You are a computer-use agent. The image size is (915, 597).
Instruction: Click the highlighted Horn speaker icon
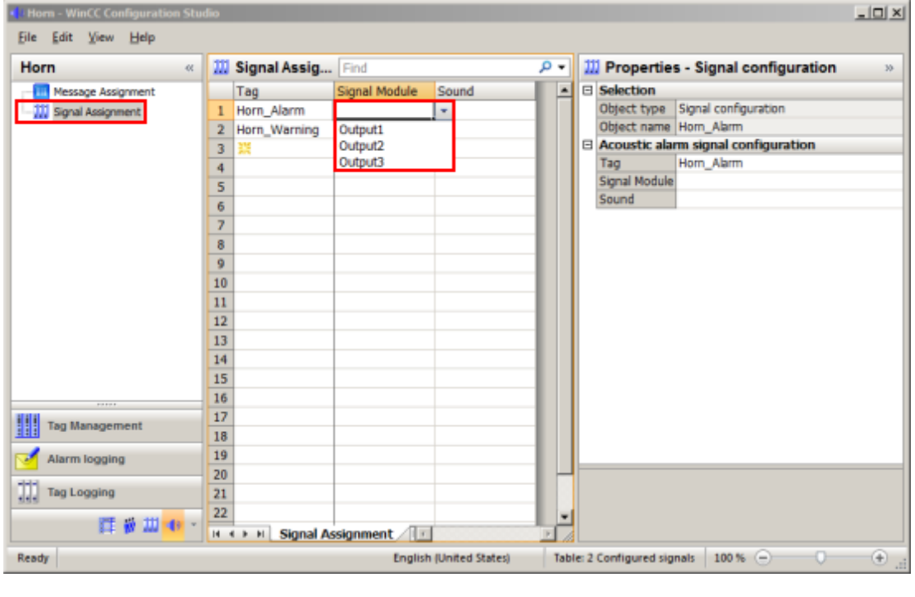[173, 526]
